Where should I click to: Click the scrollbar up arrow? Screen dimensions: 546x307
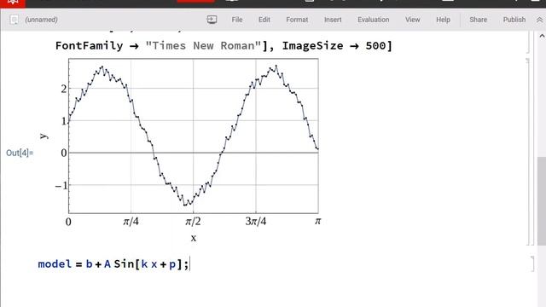pos(542,36)
